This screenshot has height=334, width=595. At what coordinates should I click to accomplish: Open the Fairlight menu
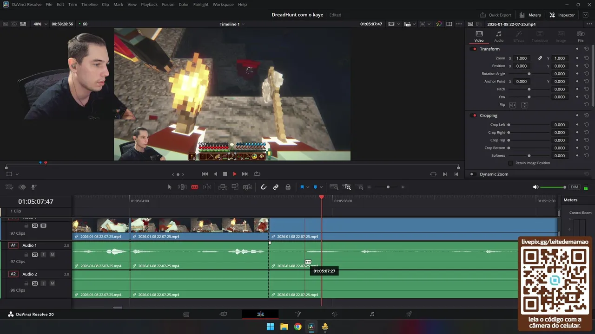[201, 4]
